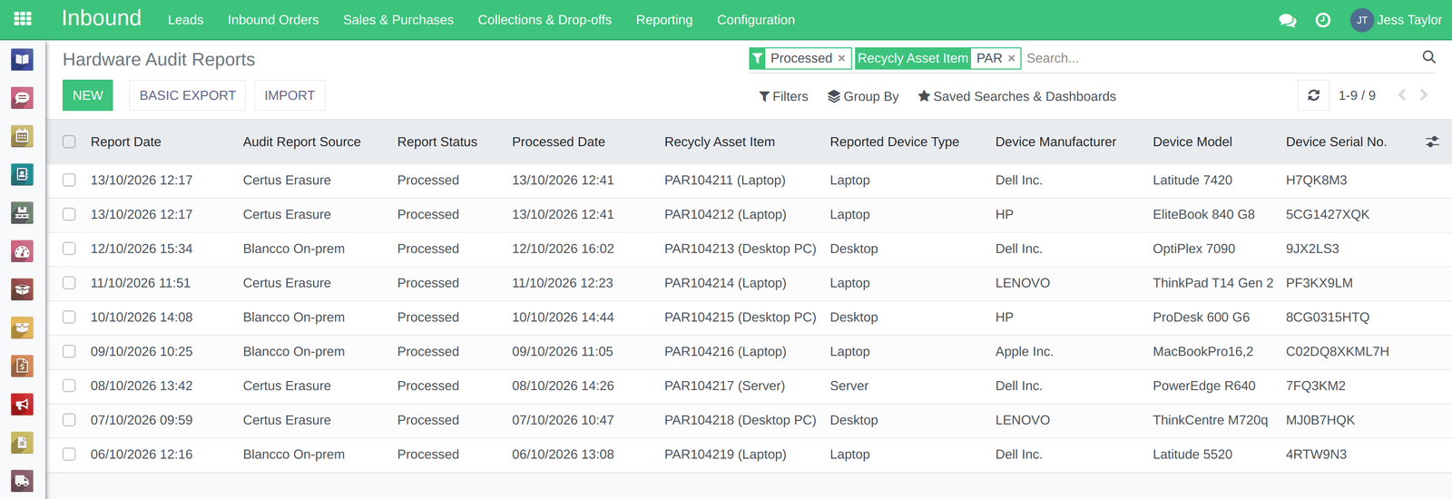Open the Calendar app in sidebar
This screenshot has height=499, width=1452.
coord(22,136)
